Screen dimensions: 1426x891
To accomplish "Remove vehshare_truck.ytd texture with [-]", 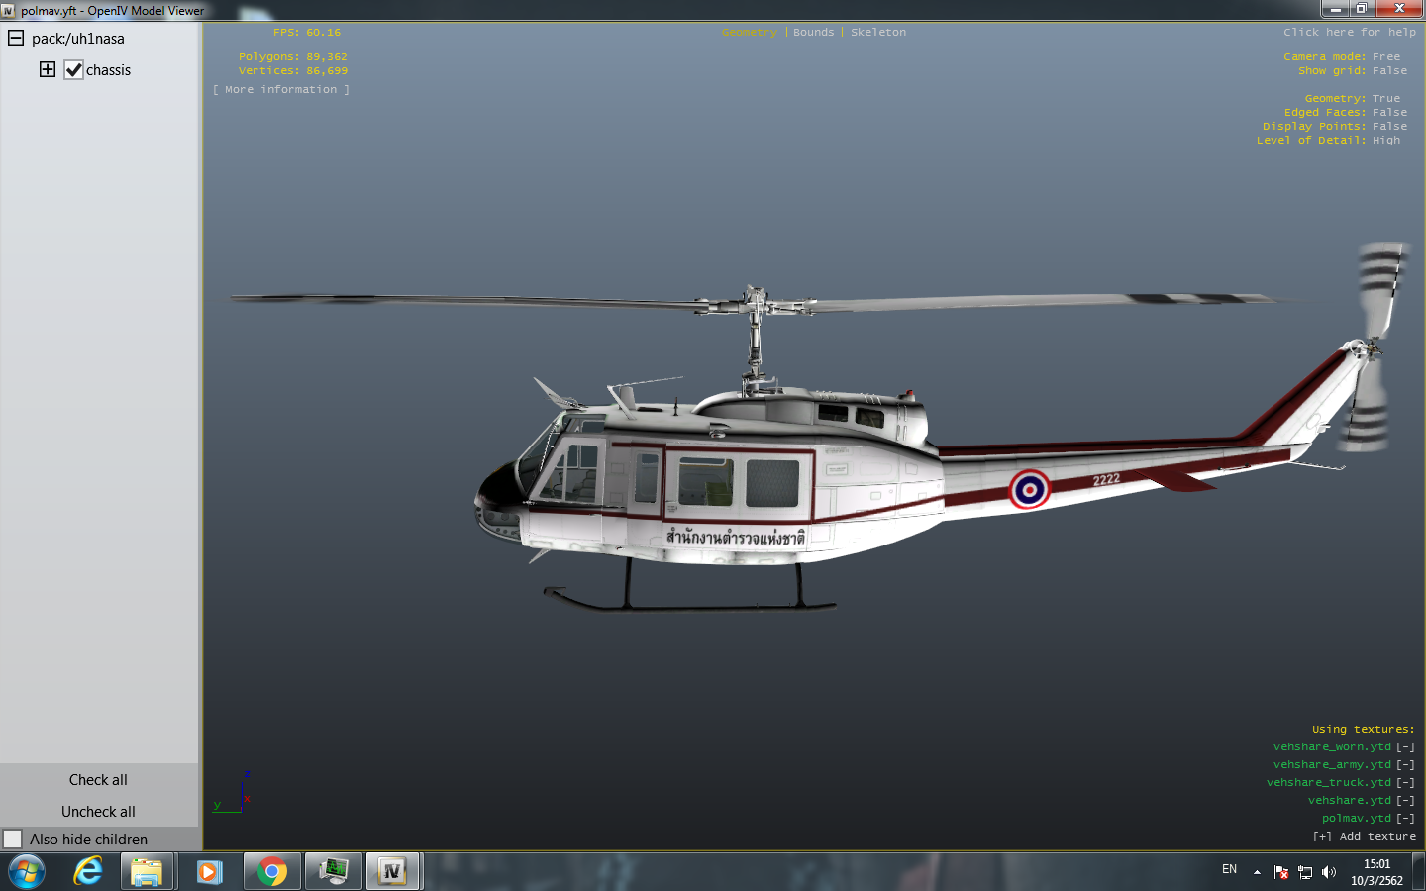I will tap(1405, 783).
